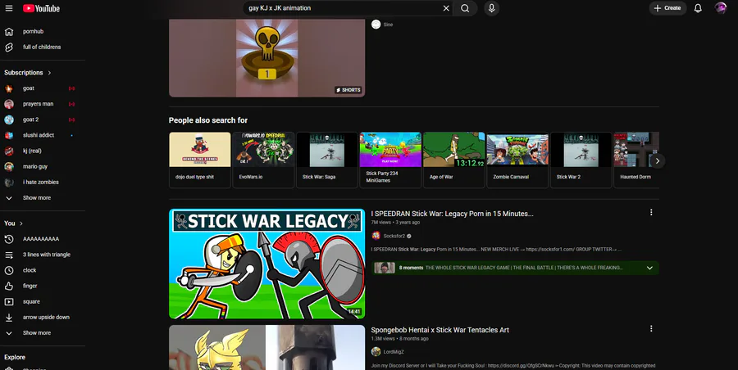This screenshot has width=738, height=370.
Task: Start voice search with the microphone
Action: pos(491,8)
